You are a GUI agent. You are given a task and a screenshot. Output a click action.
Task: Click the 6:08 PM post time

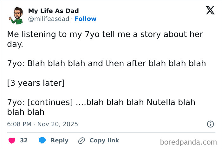(x=19, y=124)
